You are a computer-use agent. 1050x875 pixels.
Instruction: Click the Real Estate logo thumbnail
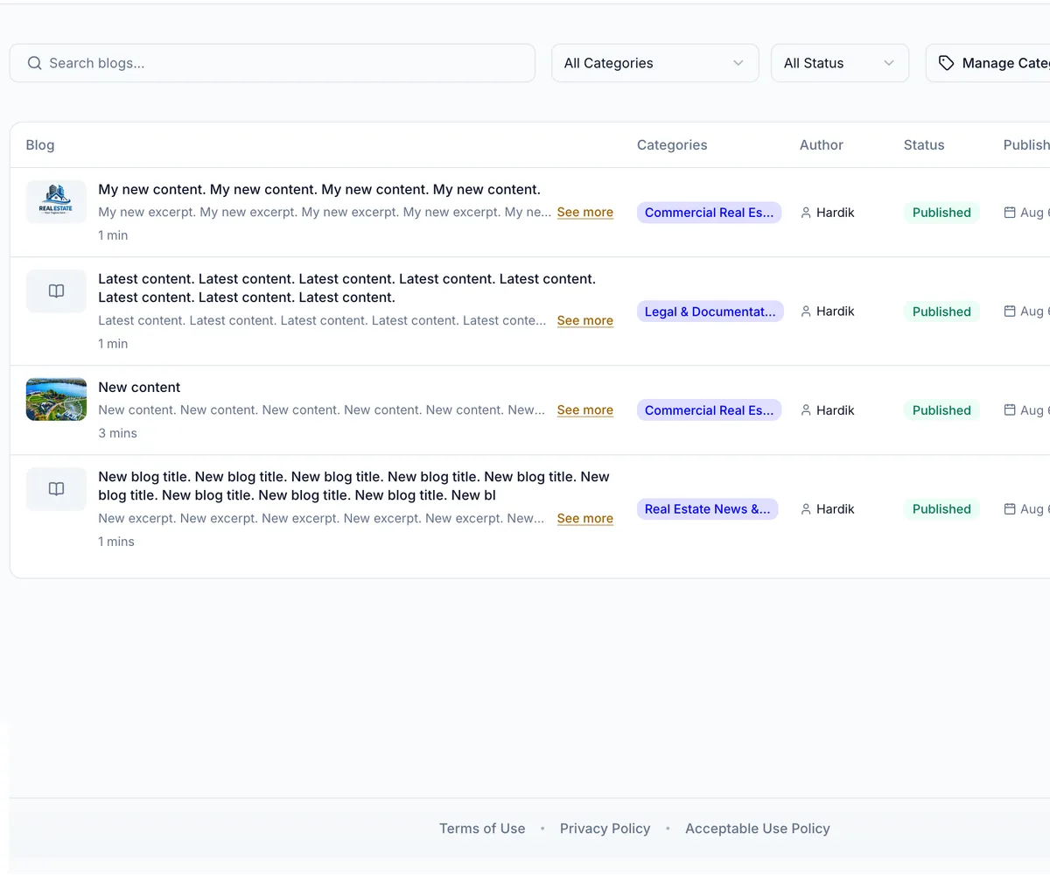56,202
